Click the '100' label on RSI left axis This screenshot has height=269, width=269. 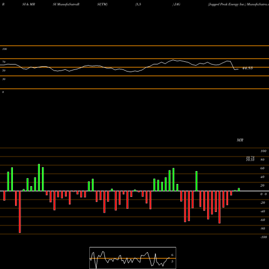[4, 49]
